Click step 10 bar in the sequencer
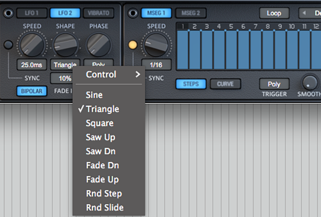Screen dimensions: 321x217 pyautogui.click(x=292, y=50)
